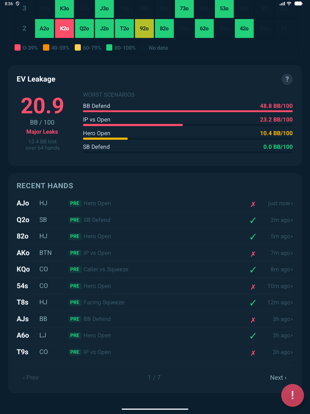Click Wi-Fi icon in status bar
The width and height of the screenshot is (310, 414).
tap(289, 4)
